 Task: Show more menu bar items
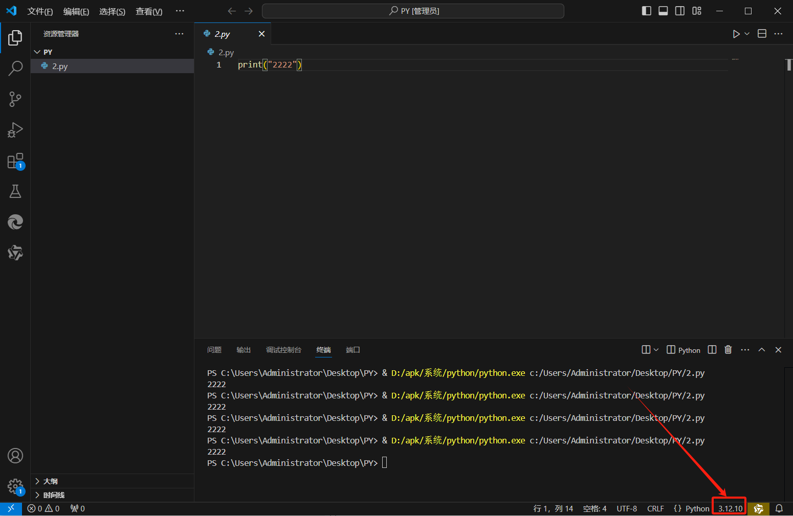pyautogui.click(x=180, y=11)
